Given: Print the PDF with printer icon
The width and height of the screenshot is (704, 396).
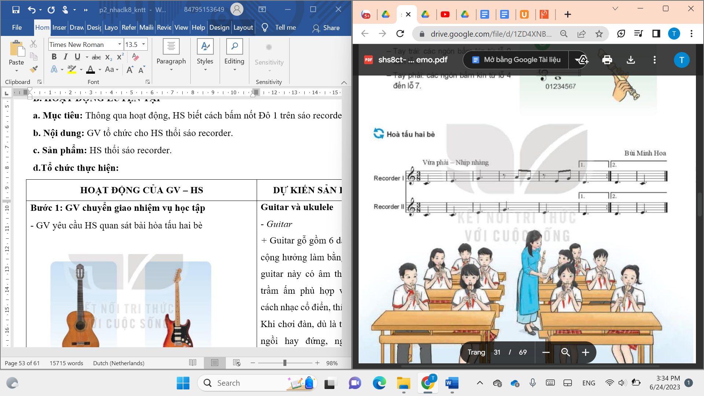Looking at the screenshot, I should (x=607, y=60).
